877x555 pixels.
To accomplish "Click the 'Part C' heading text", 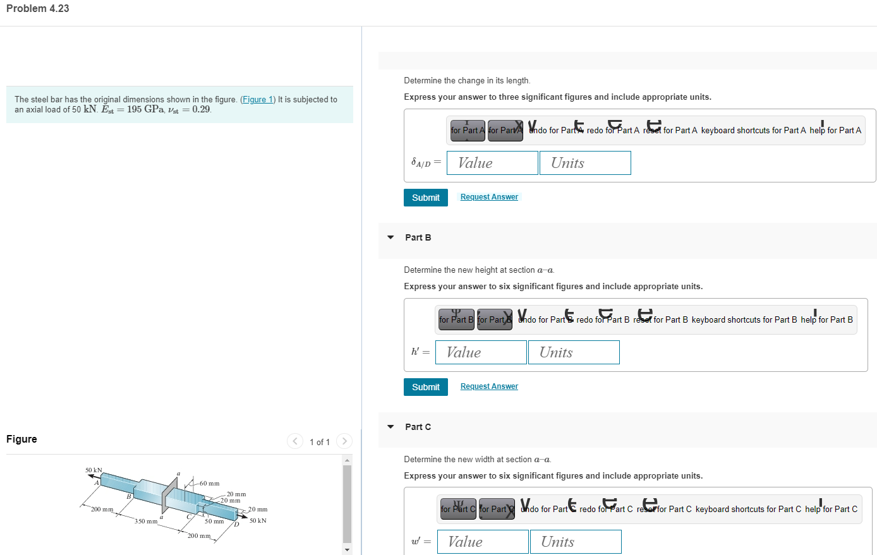I will [x=418, y=427].
